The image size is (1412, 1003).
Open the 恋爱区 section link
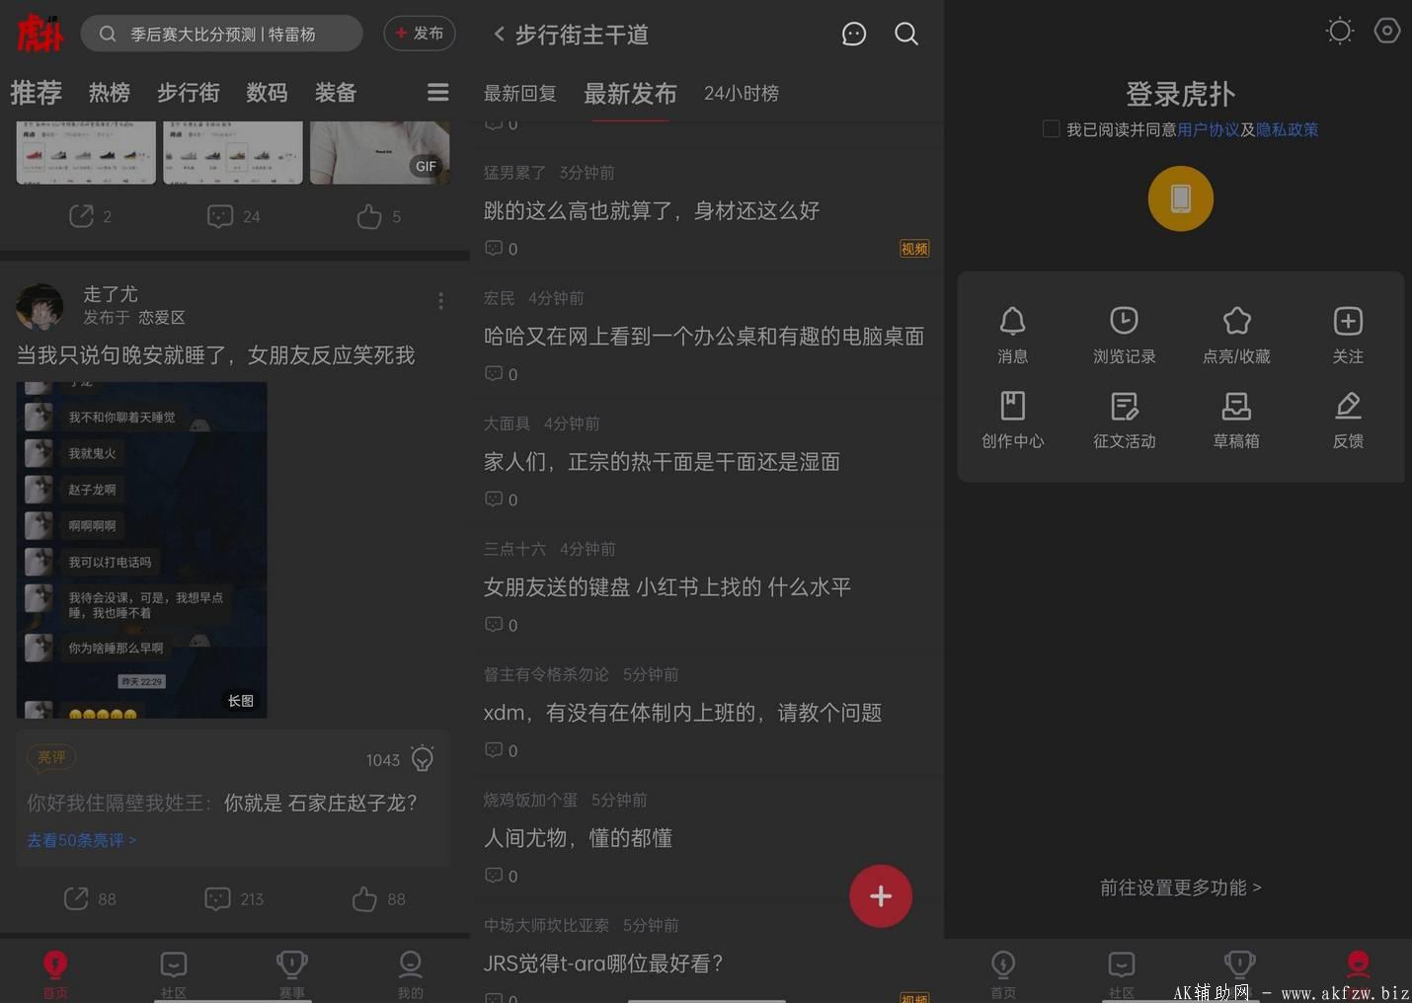point(162,318)
